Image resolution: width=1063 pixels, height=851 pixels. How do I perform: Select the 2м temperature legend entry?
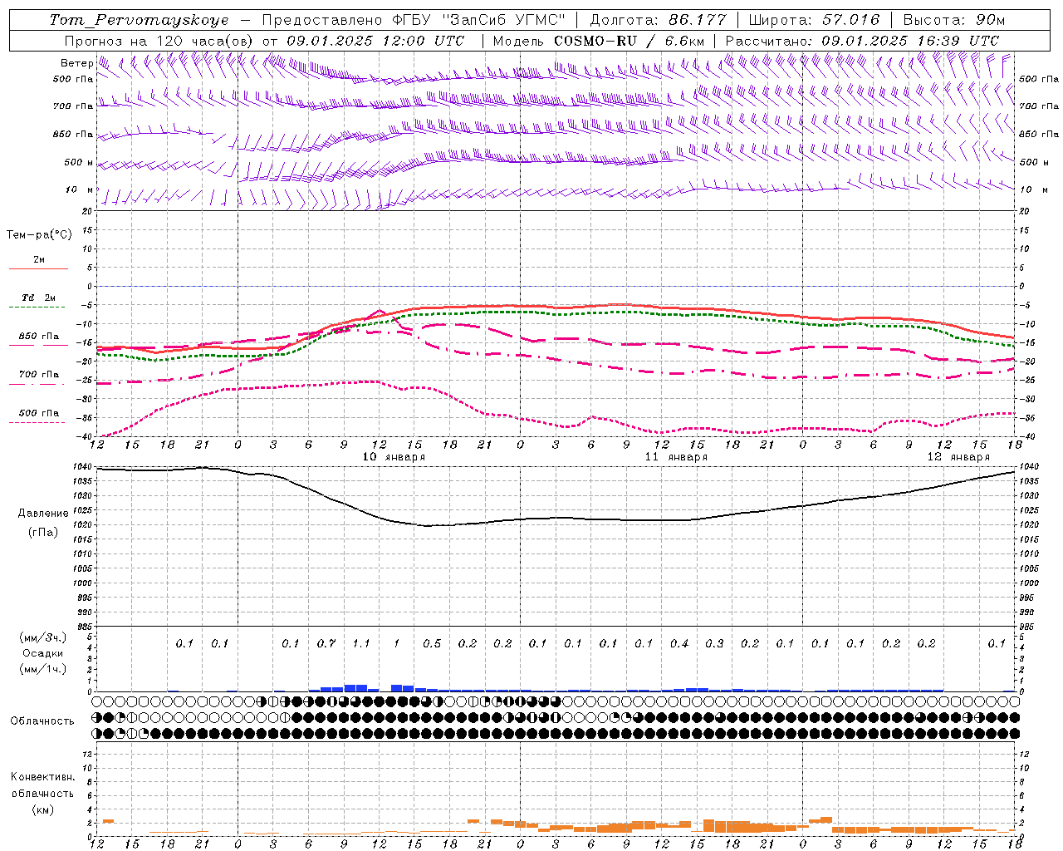(39, 259)
